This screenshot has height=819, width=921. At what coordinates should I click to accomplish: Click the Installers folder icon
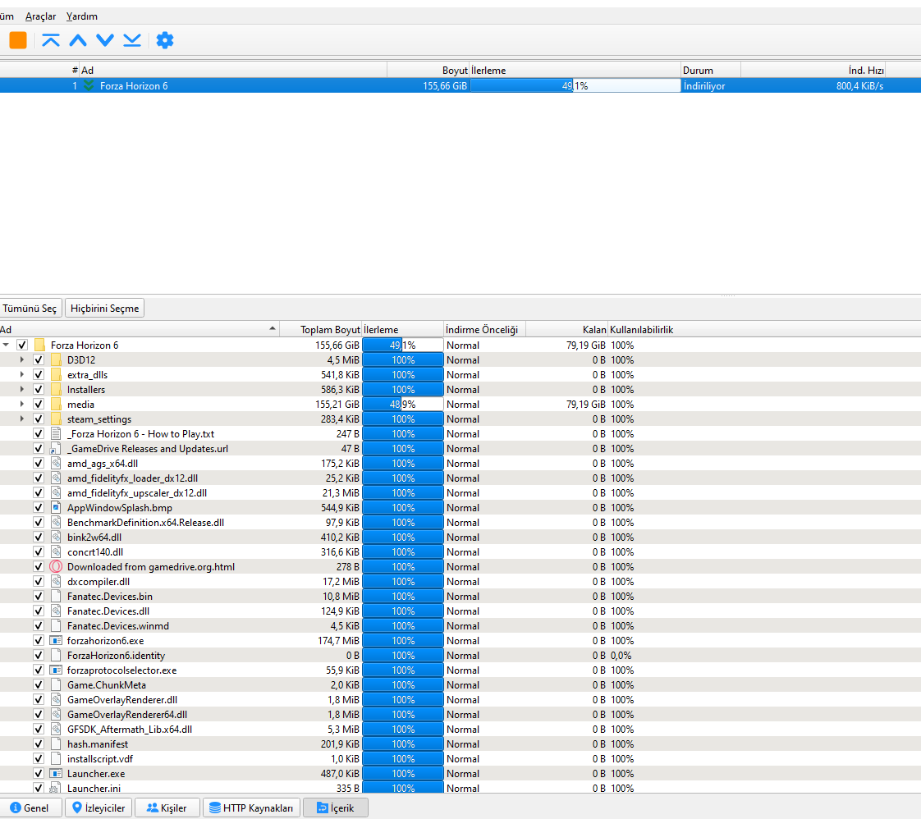(57, 389)
